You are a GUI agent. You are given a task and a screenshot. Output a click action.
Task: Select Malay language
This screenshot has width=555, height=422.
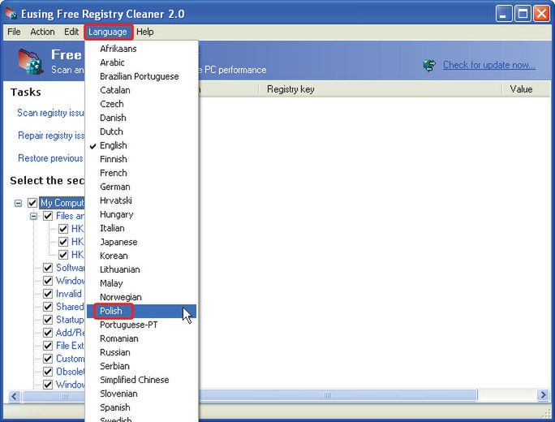pyautogui.click(x=141, y=283)
